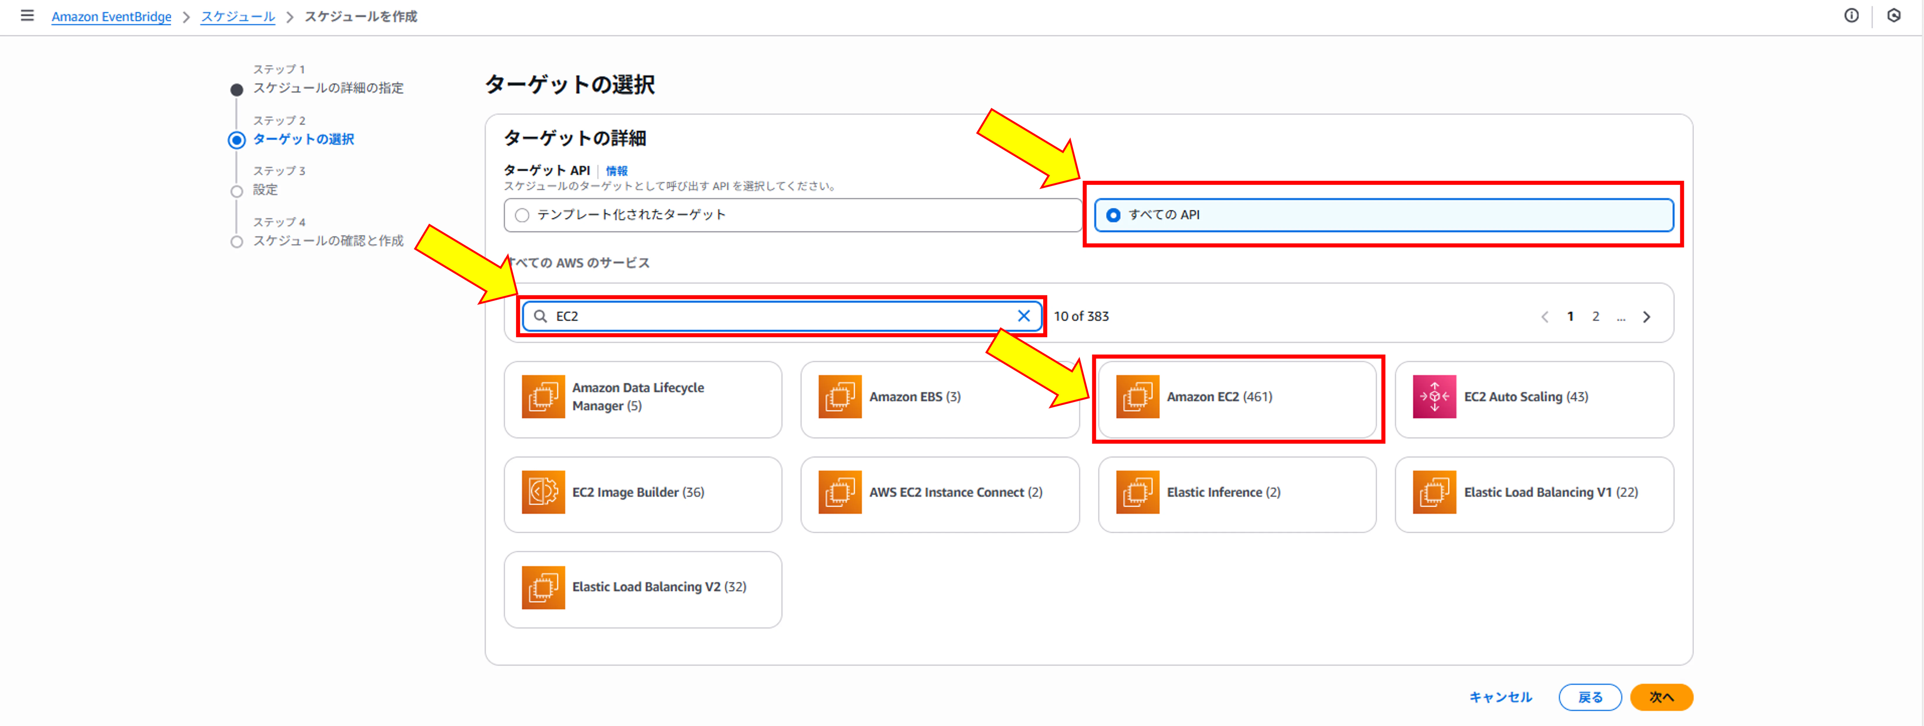Open the info panel icon
1924x726 pixels.
(1851, 16)
